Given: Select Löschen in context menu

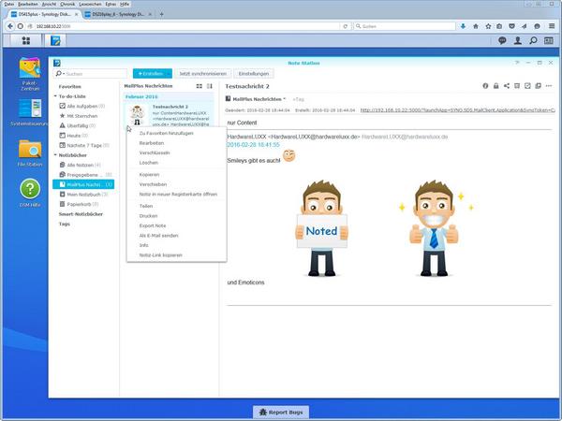Looking at the screenshot, I should pos(149,163).
